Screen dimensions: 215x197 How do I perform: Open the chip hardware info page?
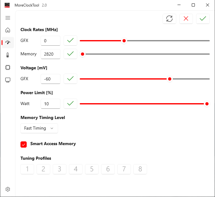pyautogui.click(x=8, y=67)
